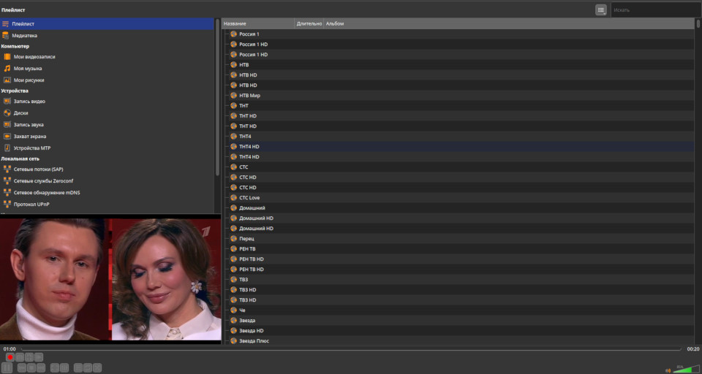This screenshot has width=702, height=374.
Task: Select Захват экрана device
Action: (x=29, y=136)
